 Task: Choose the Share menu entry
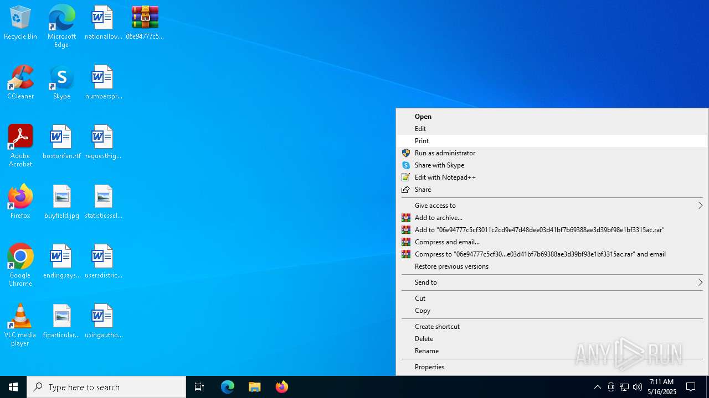552,190
